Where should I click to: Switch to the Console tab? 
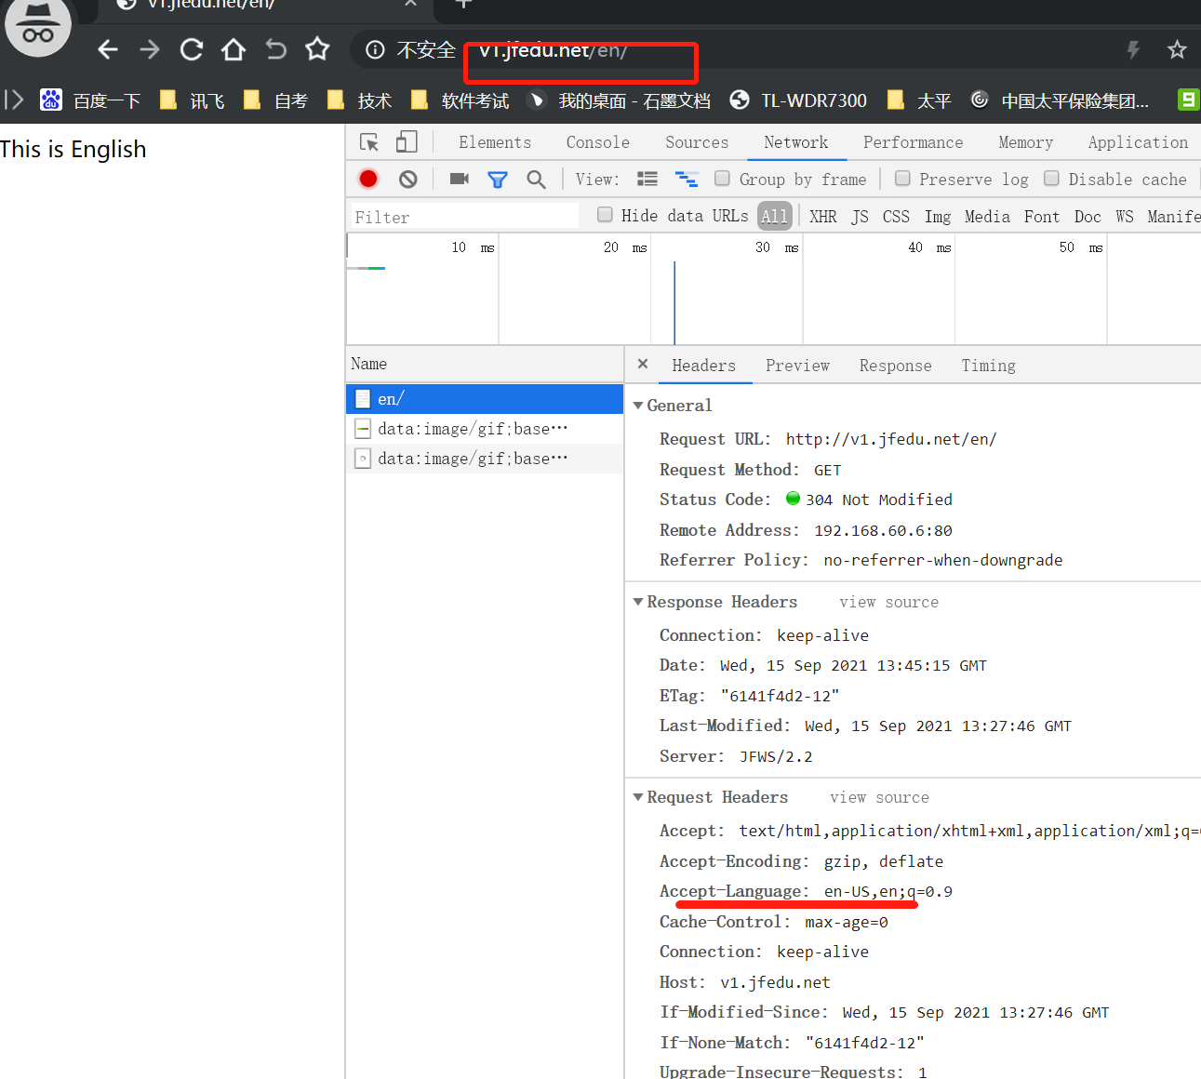click(x=598, y=142)
